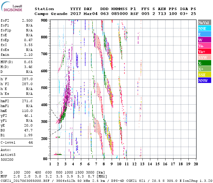The image size is (213, 183).
Task: Click the day-of-year 063 value
Action: point(104,14)
